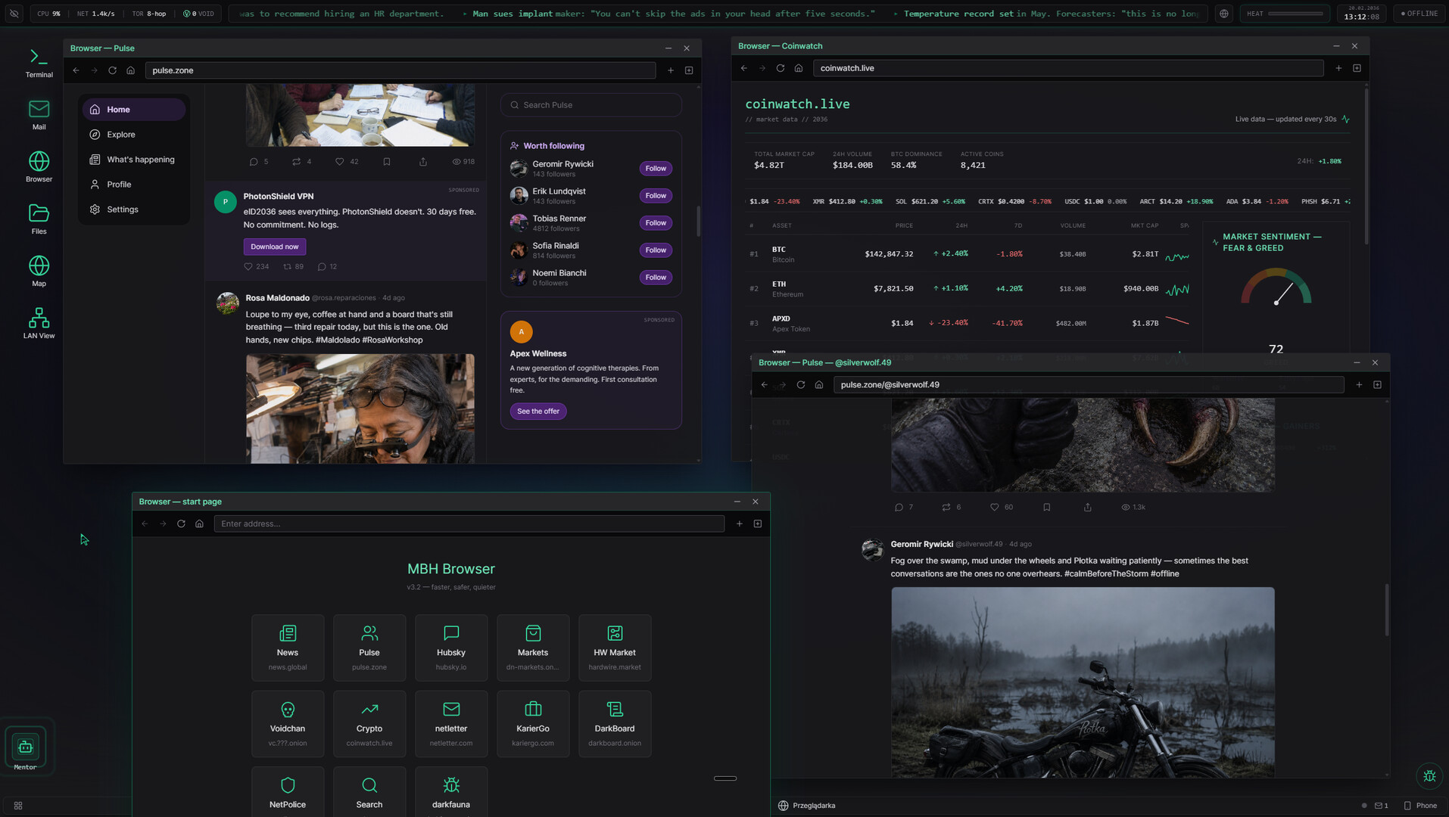1449x817 pixels.
Task: Open Rosa Maldonado's workshop photo
Action: pyautogui.click(x=360, y=408)
